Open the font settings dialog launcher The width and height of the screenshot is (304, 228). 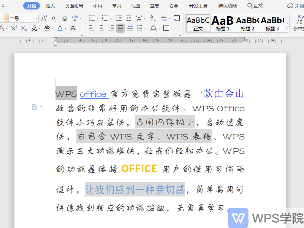pos(82,35)
